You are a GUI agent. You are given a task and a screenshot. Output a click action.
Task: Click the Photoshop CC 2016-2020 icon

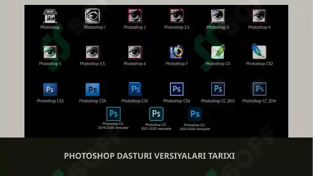(x=113, y=114)
